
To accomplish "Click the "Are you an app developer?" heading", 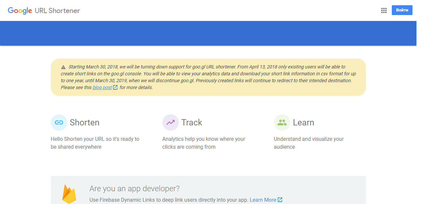I will [135, 189].
